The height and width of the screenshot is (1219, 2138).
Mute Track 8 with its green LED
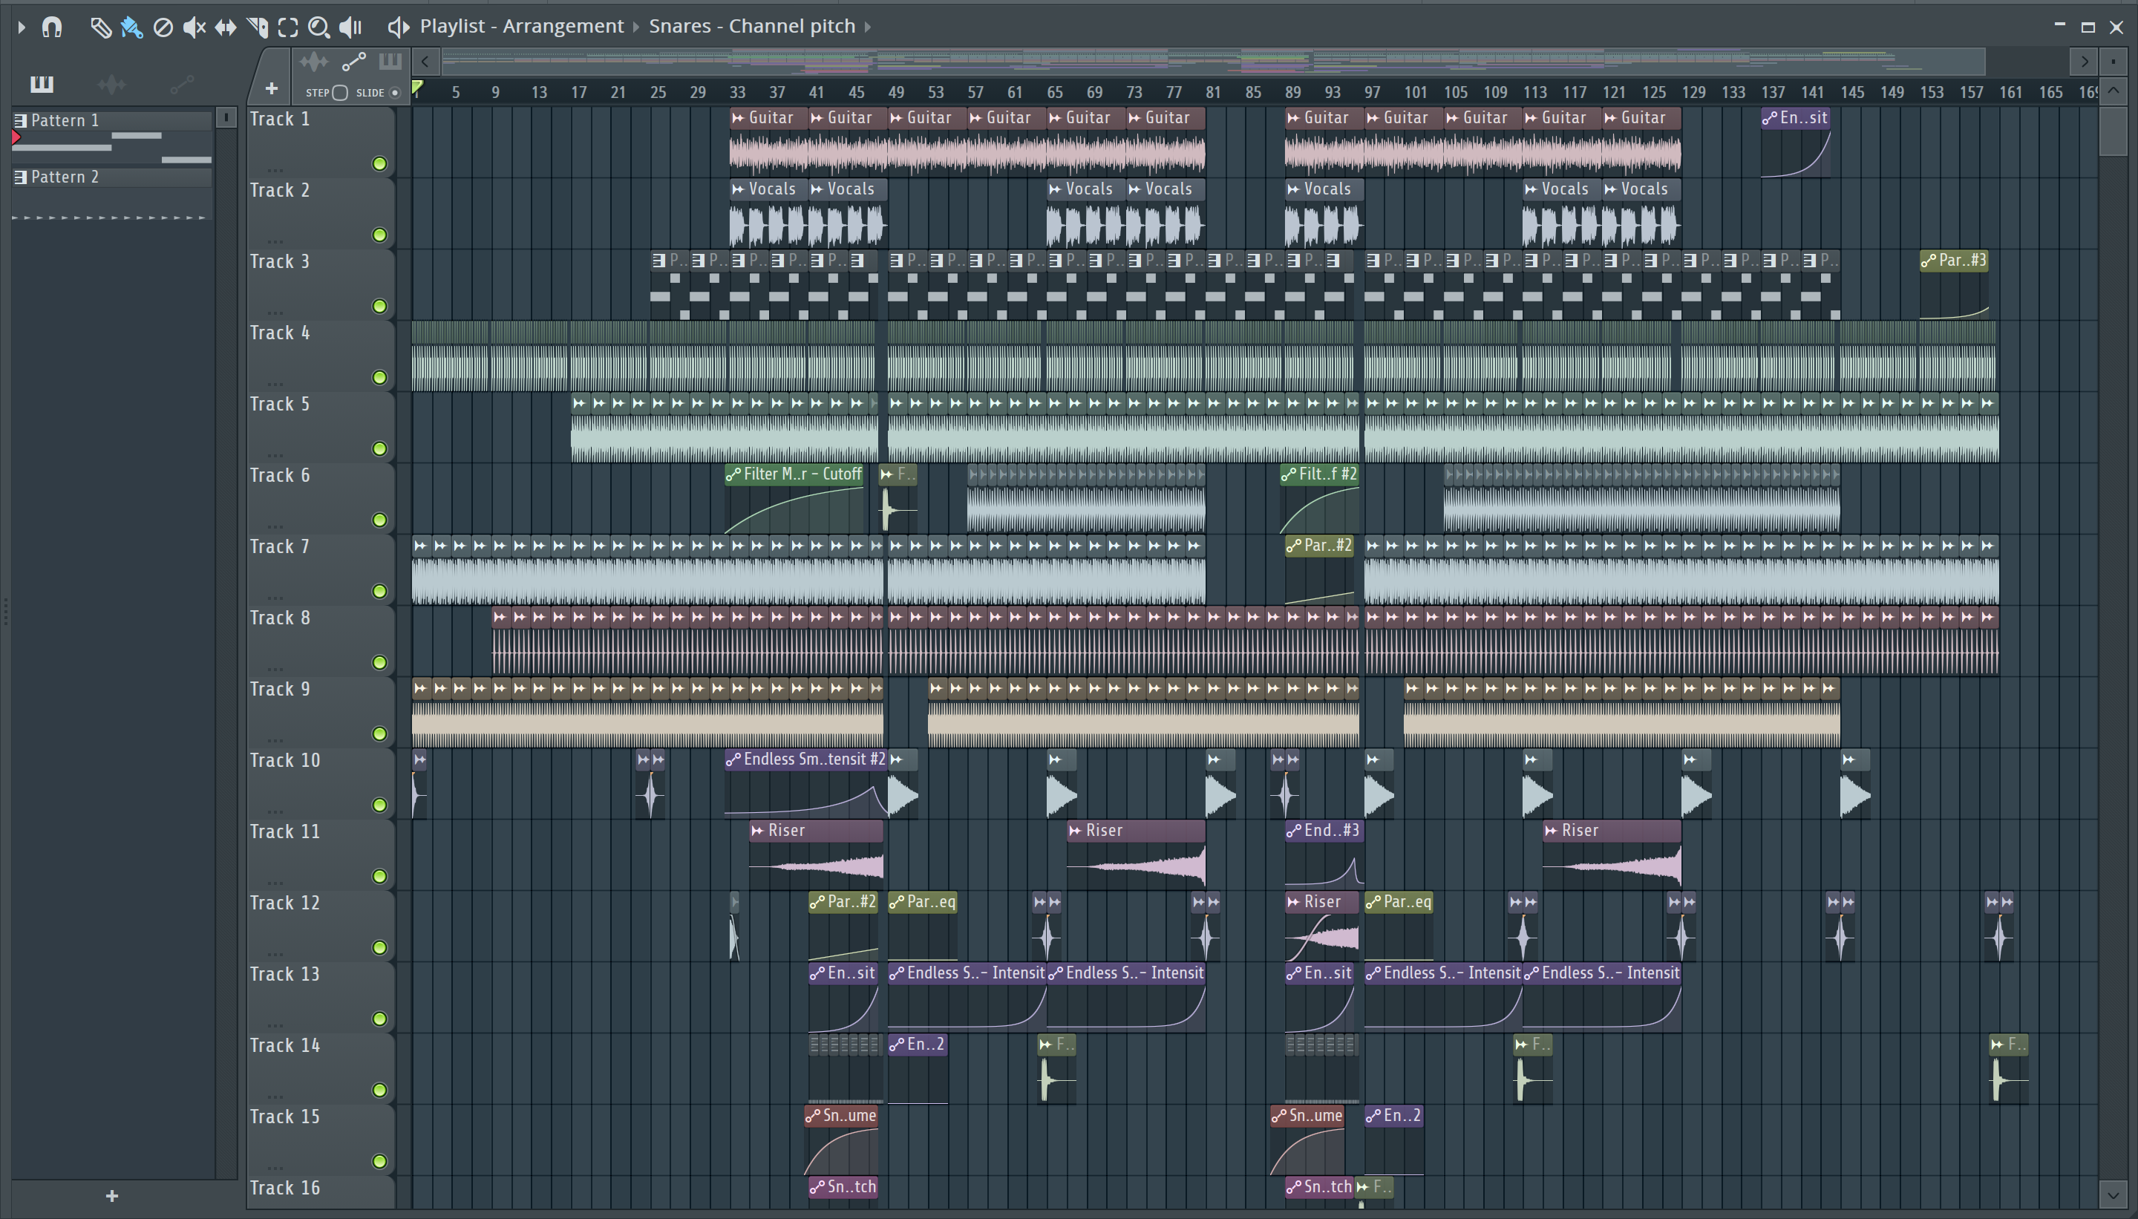[x=379, y=663]
